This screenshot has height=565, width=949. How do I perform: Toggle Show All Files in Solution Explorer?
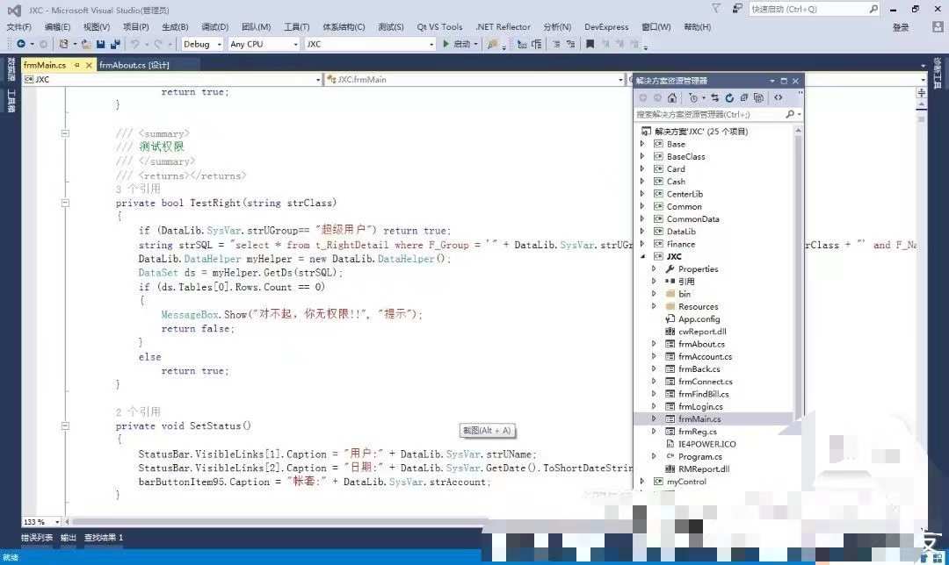(758, 98)
